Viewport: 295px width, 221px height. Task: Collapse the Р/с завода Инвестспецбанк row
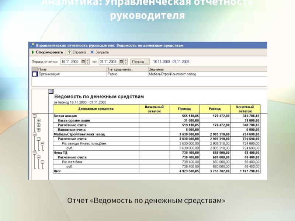[x=42, y=144]
